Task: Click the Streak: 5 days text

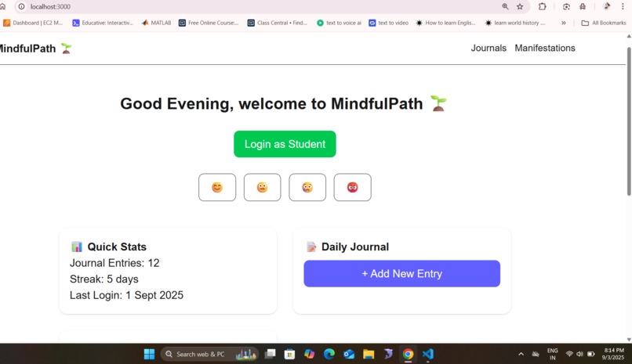Action: pyautogui.click(x=104, y=279)
